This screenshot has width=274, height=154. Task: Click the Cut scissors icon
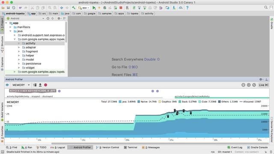click(x=32, y=8)
